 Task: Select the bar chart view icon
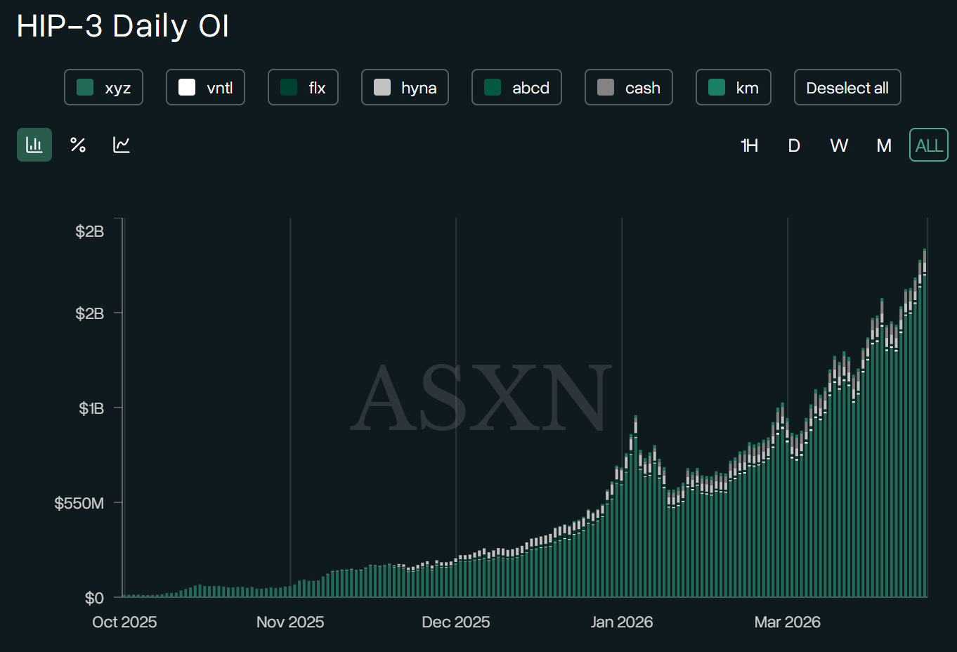tap(34, 145)
